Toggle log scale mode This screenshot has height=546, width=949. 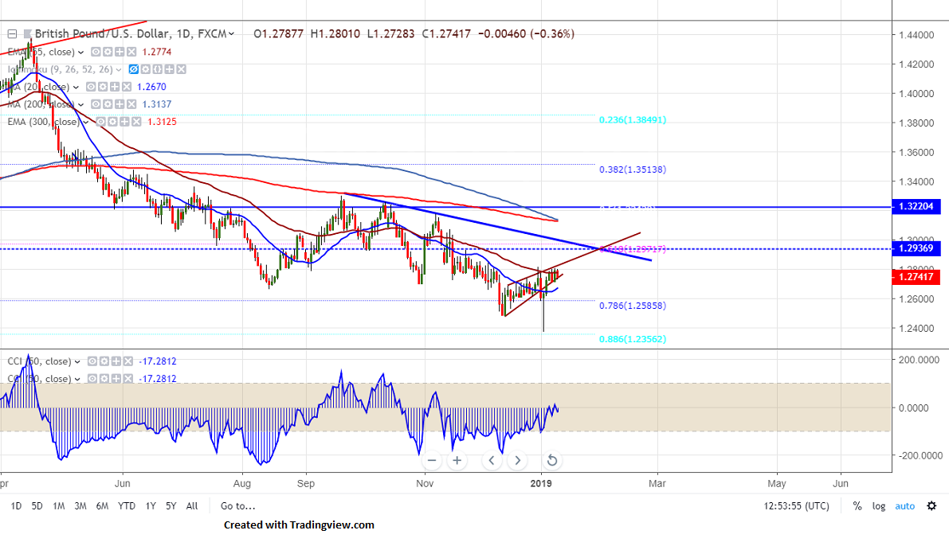879,506
